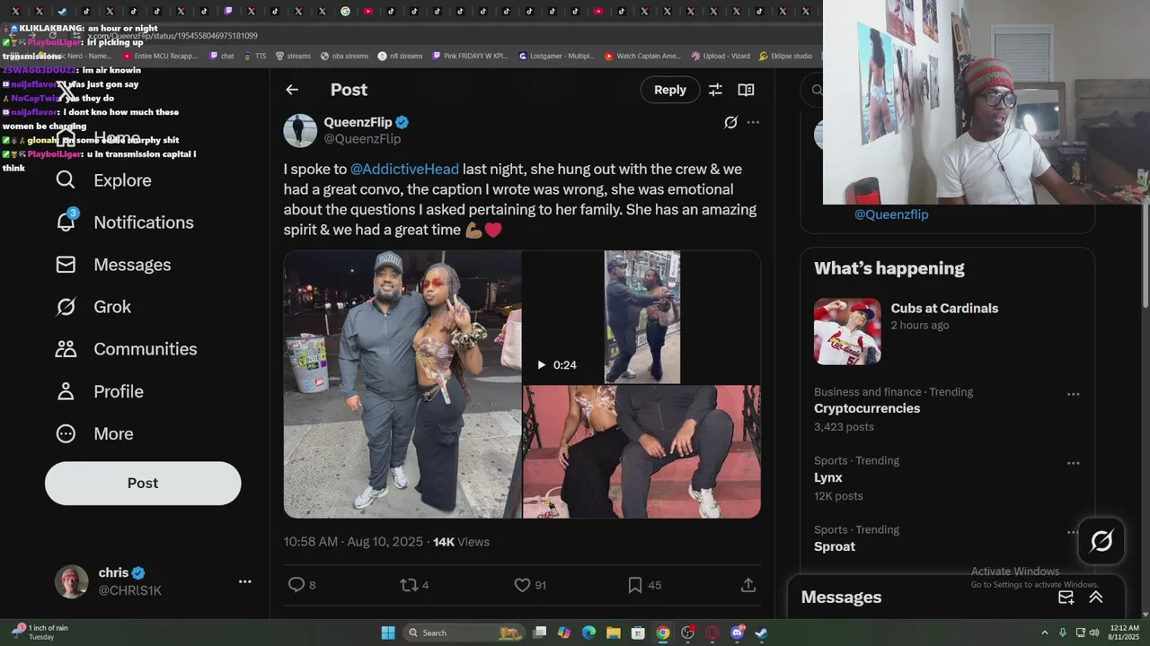Open the Cryptocurrencies trending topic
1150x646 pixels.
[867, 408]
